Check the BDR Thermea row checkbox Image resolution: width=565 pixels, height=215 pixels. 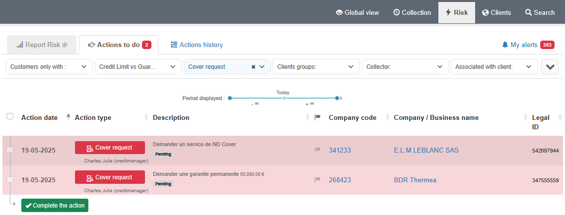(x=10, y=180)
